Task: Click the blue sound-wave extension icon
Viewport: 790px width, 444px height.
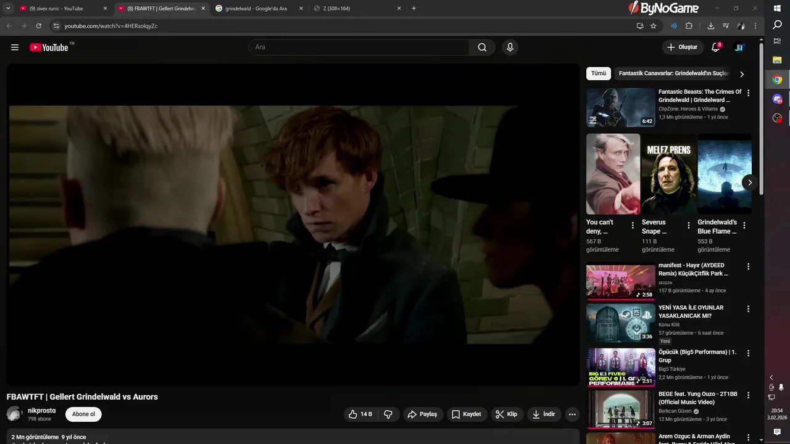Action: pos(673,26)
